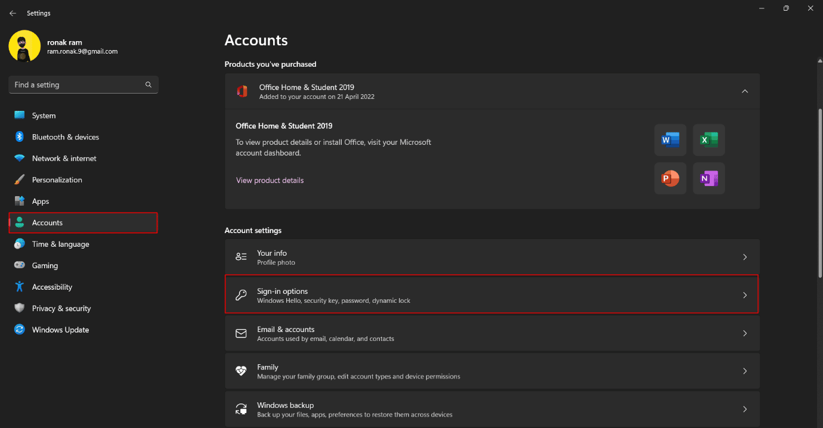823x428 pixels.
Task: Click Added to your account on 21 April 2022
Action: pos(317,97)
